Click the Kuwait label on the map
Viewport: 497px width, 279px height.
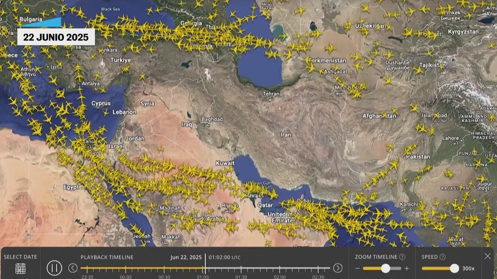click(225, 163)
